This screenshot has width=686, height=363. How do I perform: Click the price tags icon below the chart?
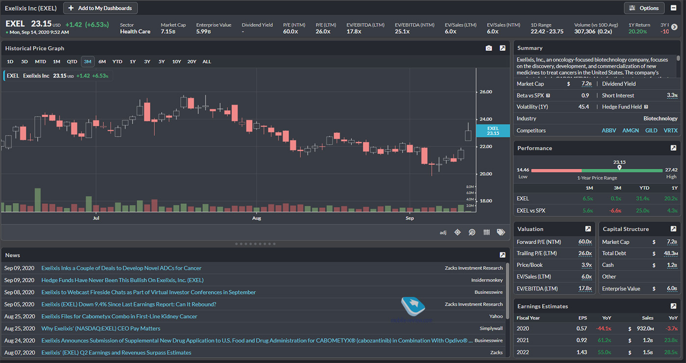coord(501,232)
